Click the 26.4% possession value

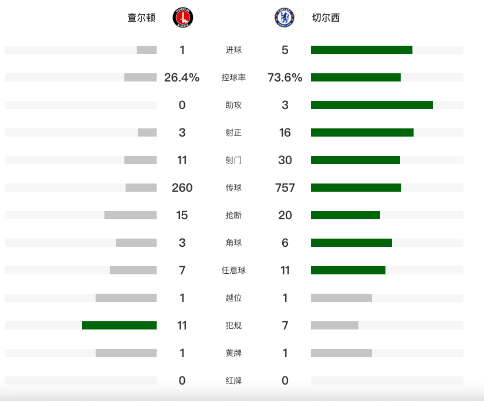click(x=182, y=77)
